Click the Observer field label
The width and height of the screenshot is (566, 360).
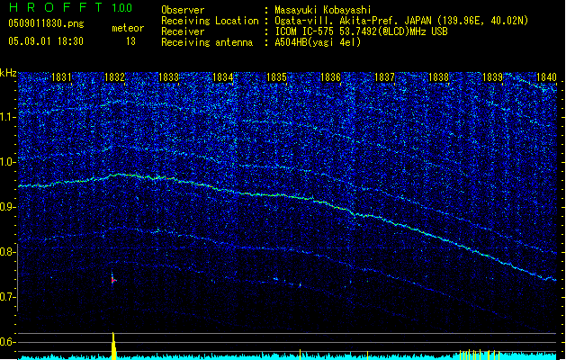click(x=183, y=10)
